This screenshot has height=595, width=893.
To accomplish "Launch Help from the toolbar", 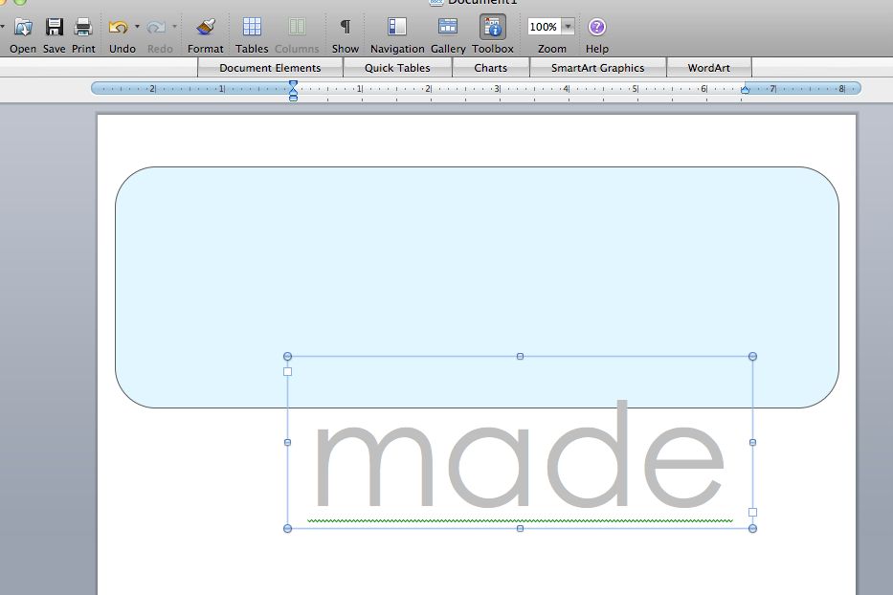I will [596, 27].
